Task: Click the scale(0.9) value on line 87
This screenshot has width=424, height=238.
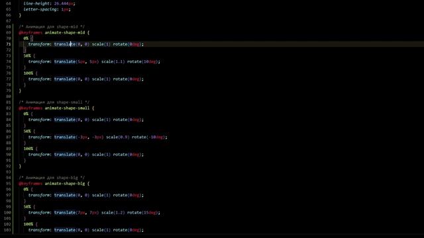Action: point(118,137)
